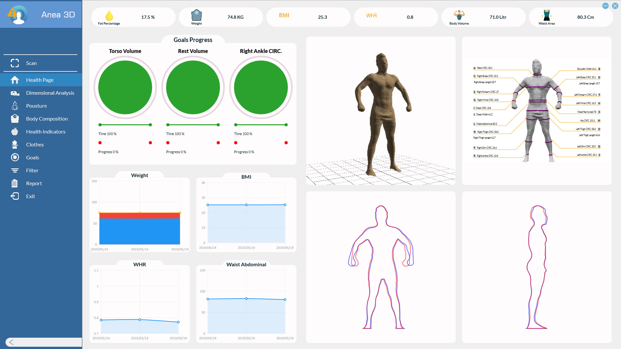This screenshot has height=349, width=621.
Task: Click the Pousture icon
Action: (x=15, y=106)
